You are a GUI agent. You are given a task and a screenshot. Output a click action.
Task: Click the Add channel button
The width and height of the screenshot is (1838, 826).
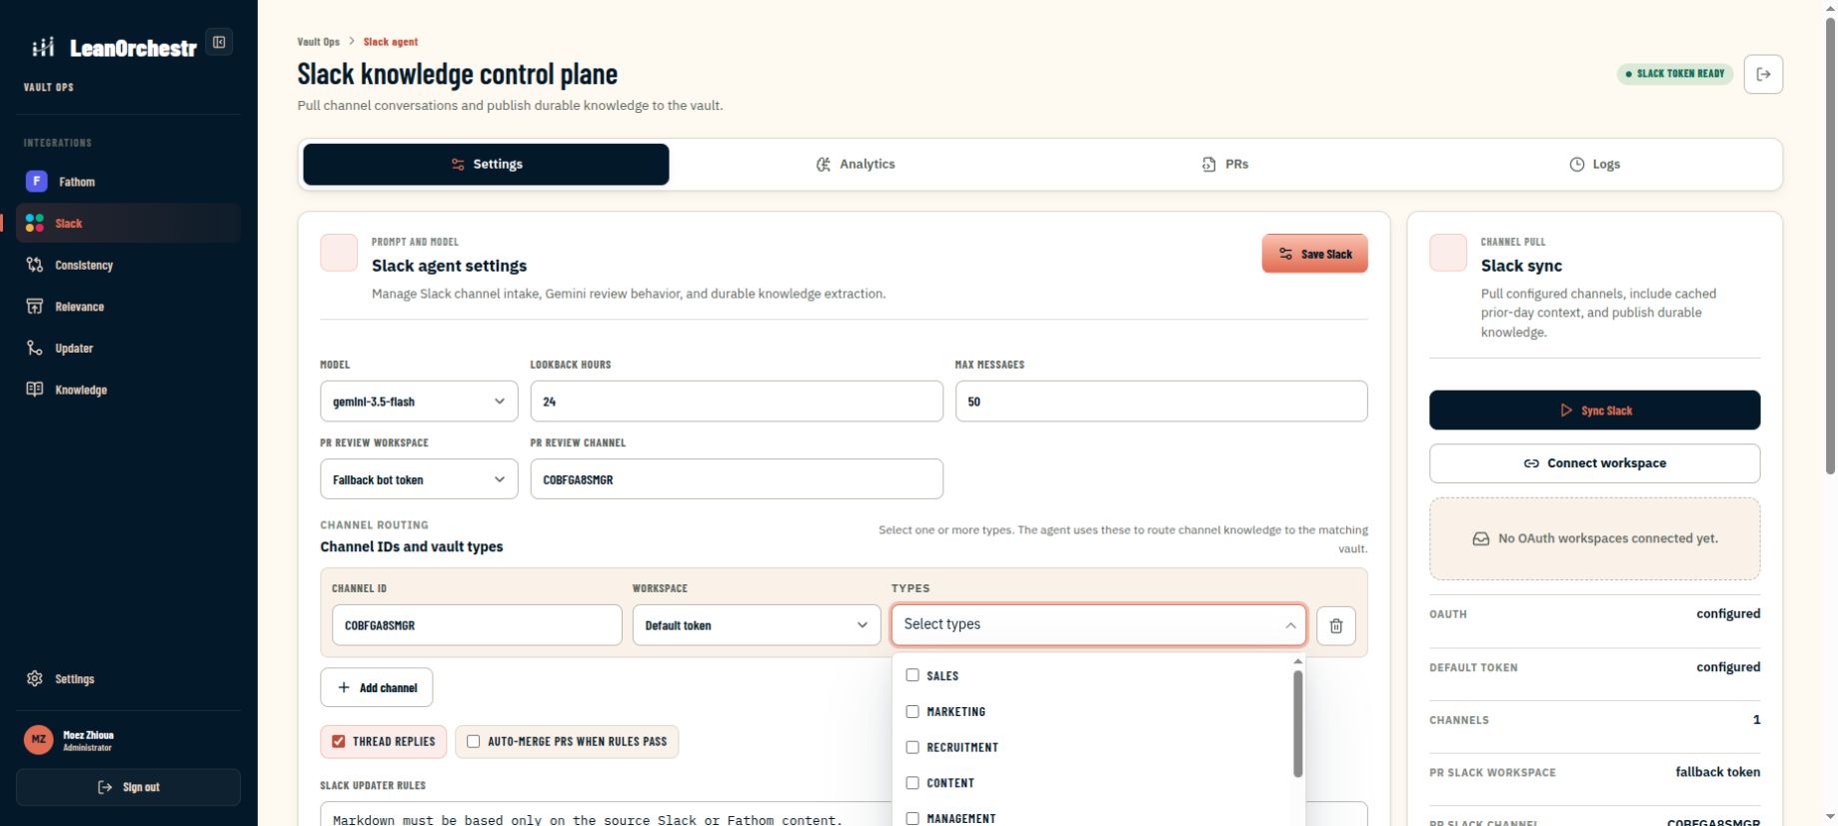pyautogui.click(x=376, y=687)
